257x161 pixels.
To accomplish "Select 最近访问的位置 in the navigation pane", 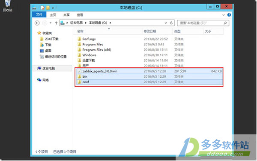I will tap(56, 57).
